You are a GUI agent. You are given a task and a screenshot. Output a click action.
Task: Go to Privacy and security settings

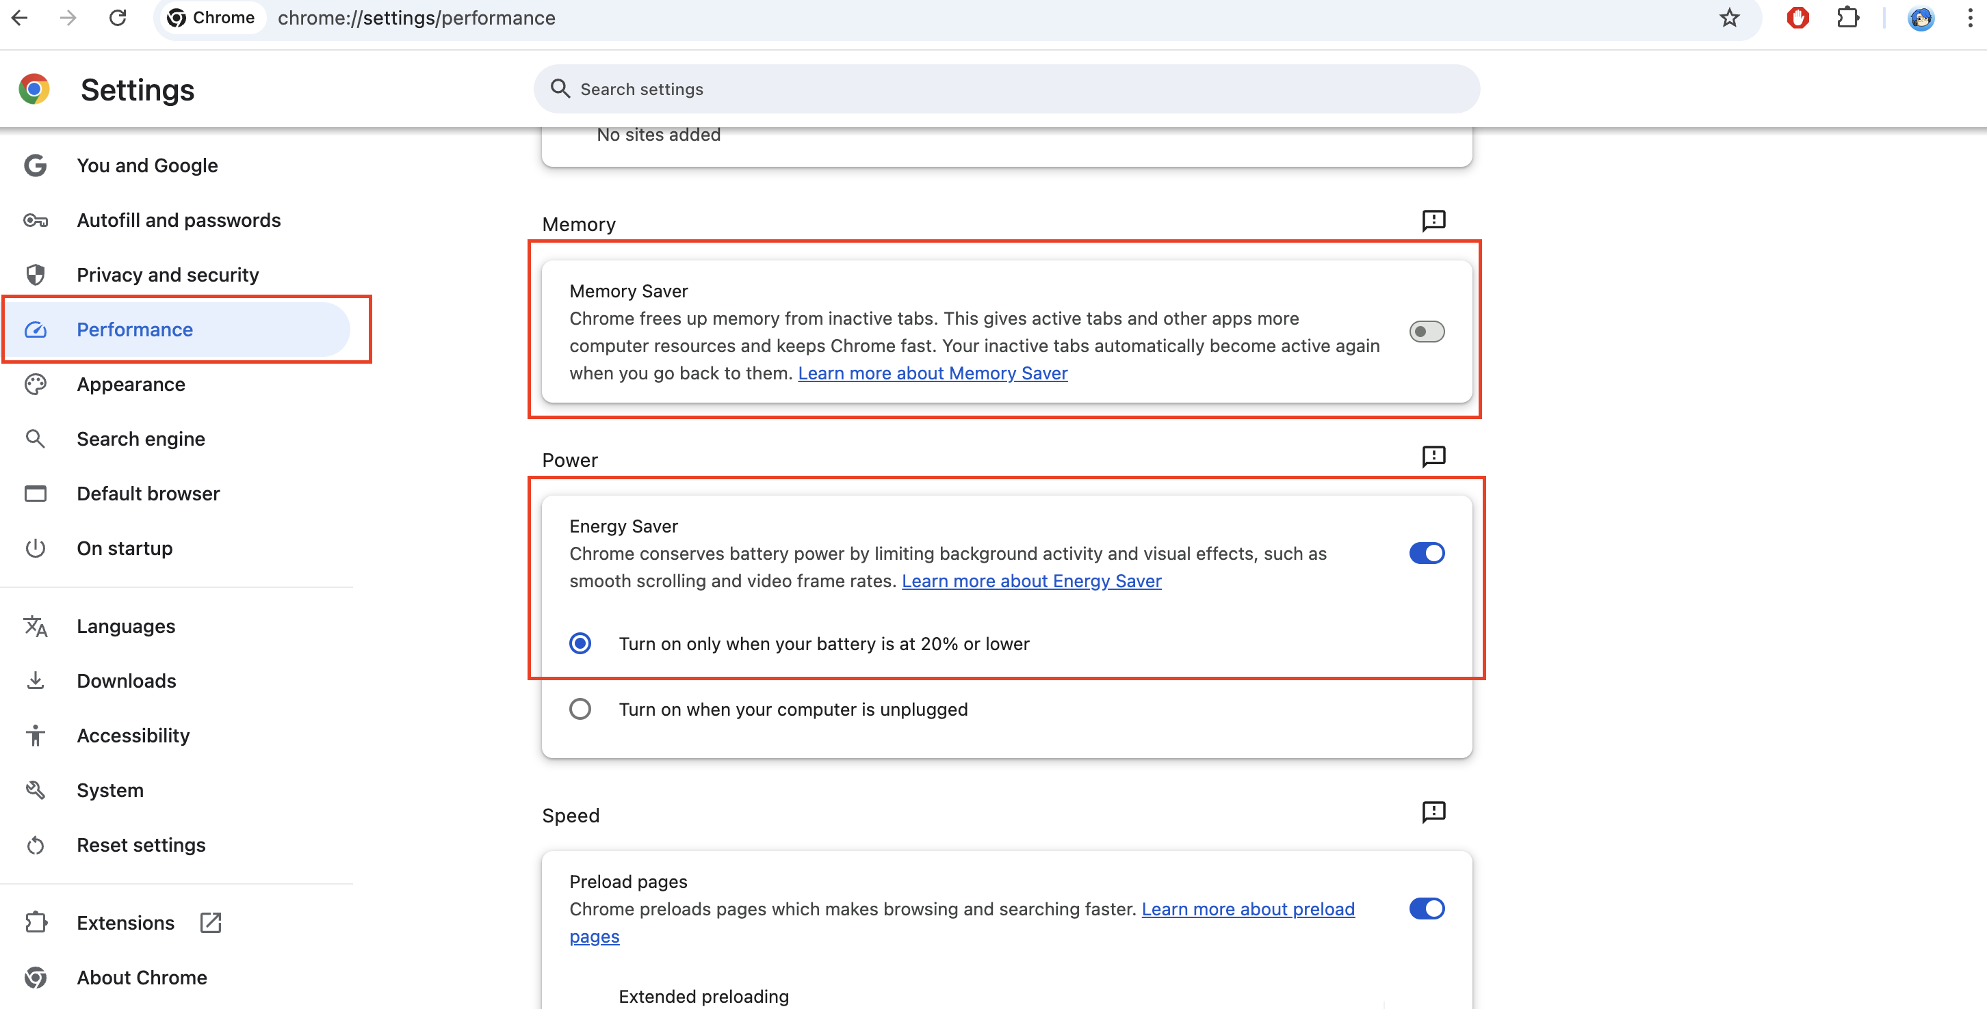point(168,274)
